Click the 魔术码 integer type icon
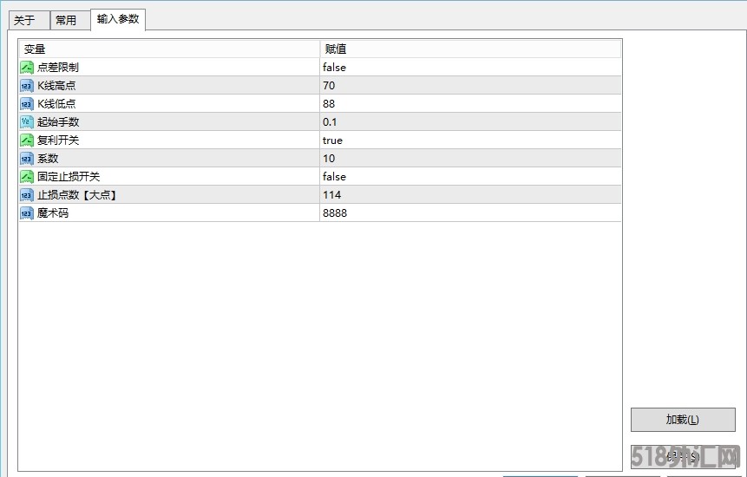The width and height of the screenshot is (747, 477). click(x=27, y=213)
